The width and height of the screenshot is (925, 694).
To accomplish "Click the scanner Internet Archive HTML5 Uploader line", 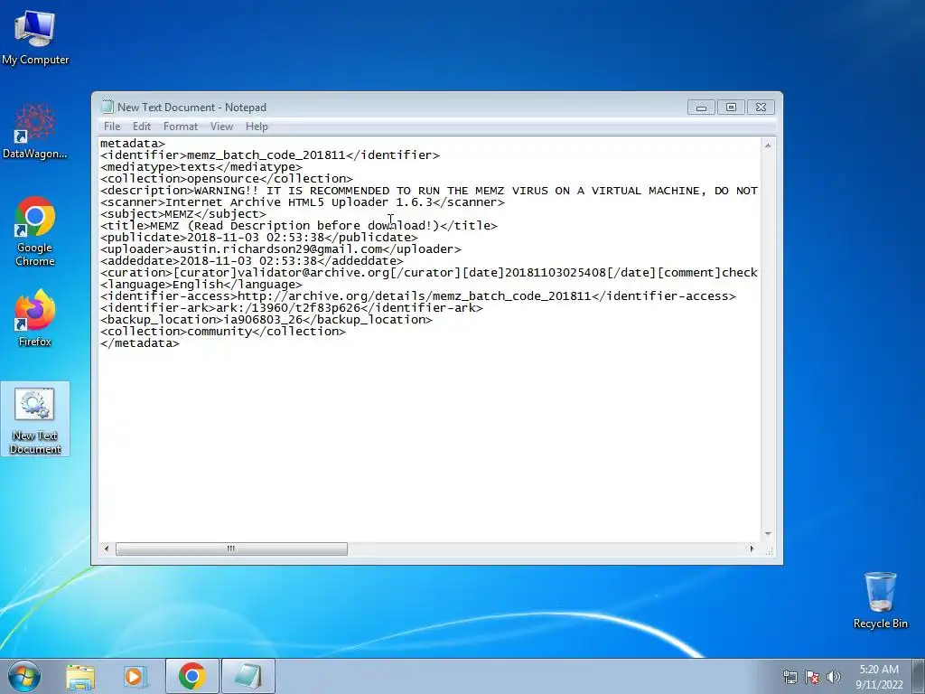I will click(x=303, y=202).
